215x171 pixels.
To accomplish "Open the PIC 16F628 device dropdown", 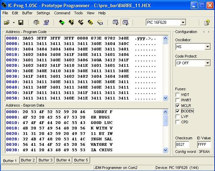I will 183,22.
